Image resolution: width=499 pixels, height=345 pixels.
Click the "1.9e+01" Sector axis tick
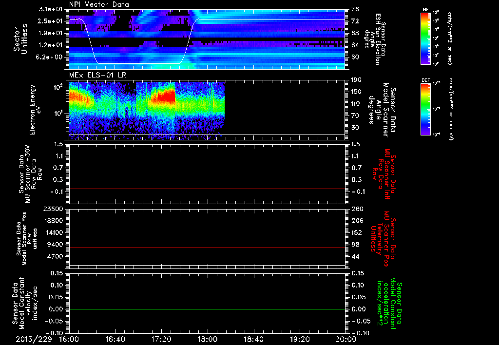point(50,33)
